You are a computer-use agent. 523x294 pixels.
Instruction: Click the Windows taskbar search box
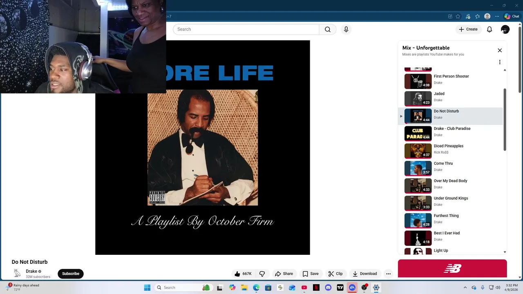coord(183,287)
